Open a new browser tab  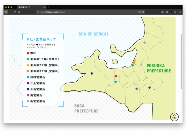pyautogui.click(x=49, y=7)
